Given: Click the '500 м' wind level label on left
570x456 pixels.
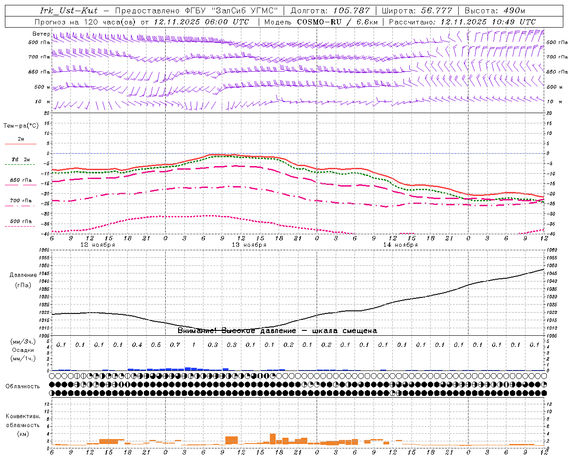Looking at the screenshot, I should pyautogui.click(x=42, y=87).
